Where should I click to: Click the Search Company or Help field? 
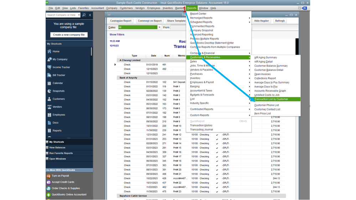(x=62, y=15)
